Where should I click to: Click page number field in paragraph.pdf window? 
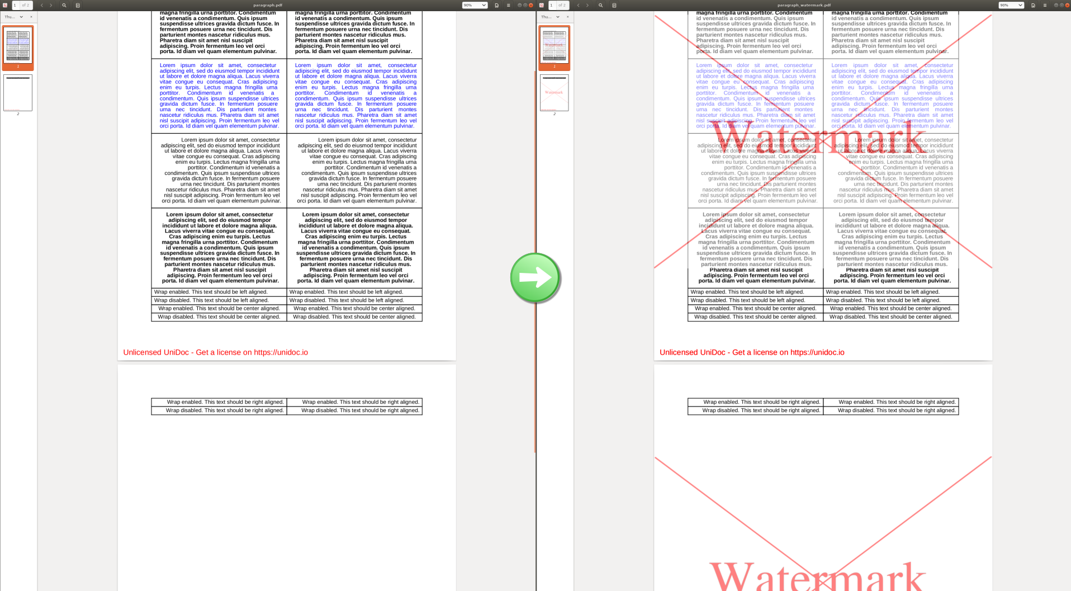tap(16, 5)
